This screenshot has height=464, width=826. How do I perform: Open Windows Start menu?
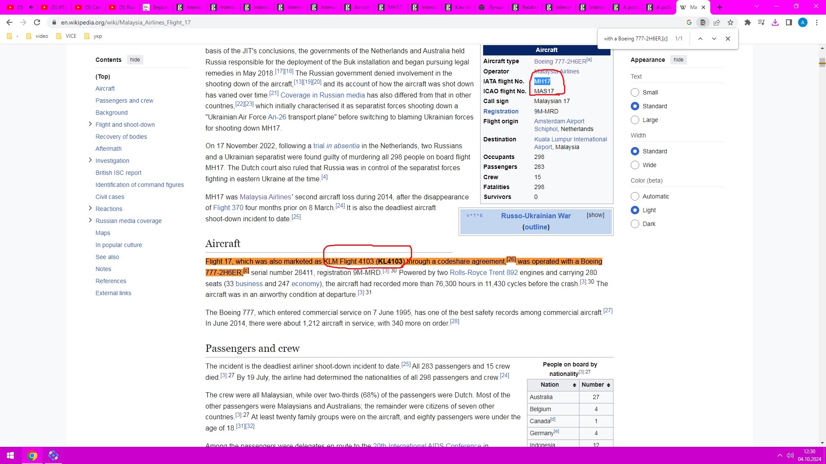coord(10,455)
